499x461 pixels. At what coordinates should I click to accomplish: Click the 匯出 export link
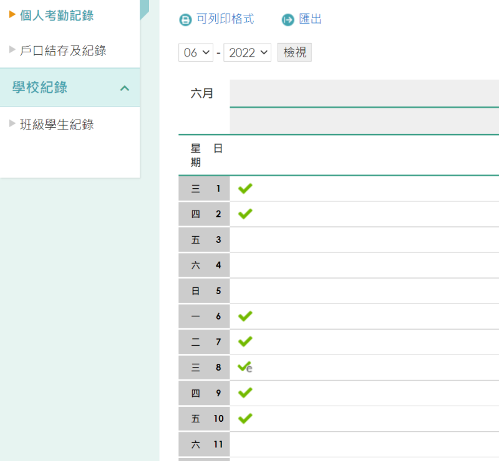coord(310,19)
